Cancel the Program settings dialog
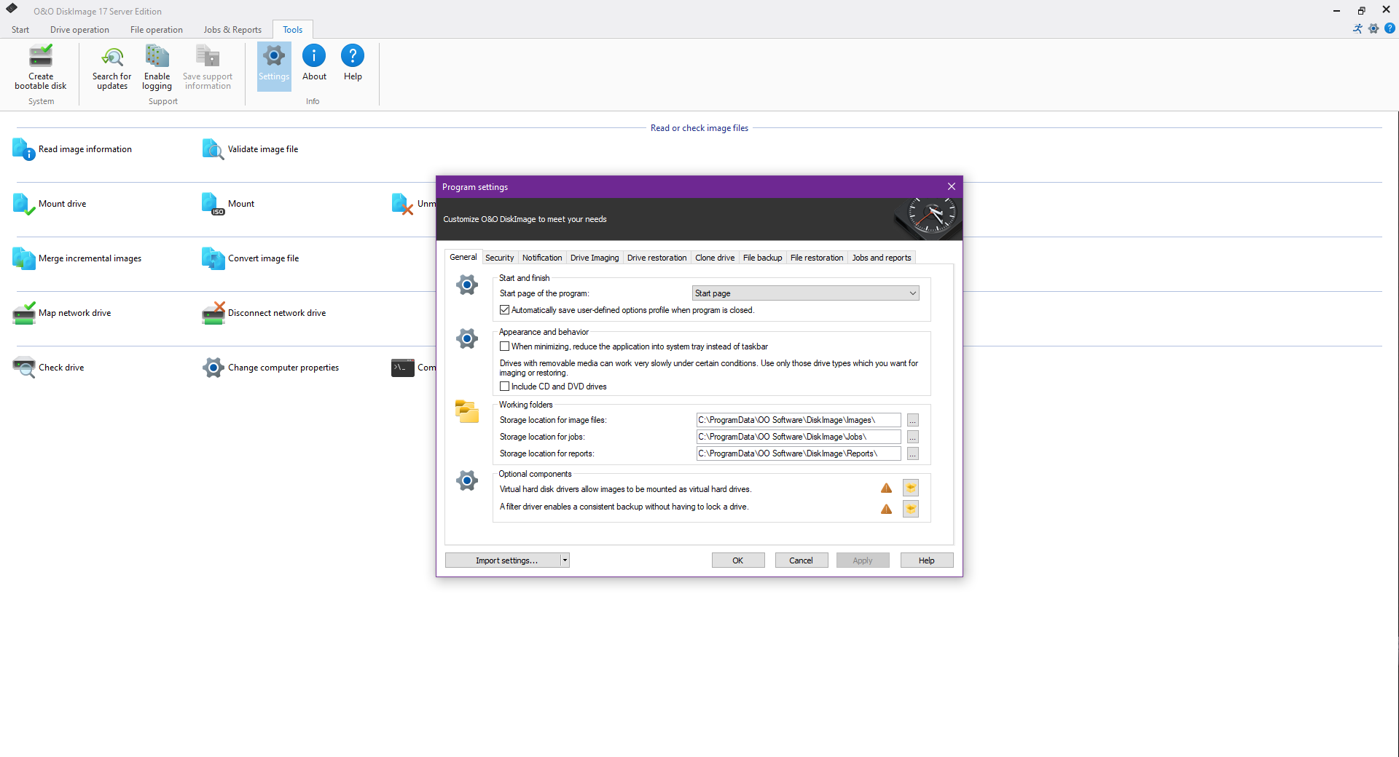The image size is (1399, 757). (x=801, y=560)
